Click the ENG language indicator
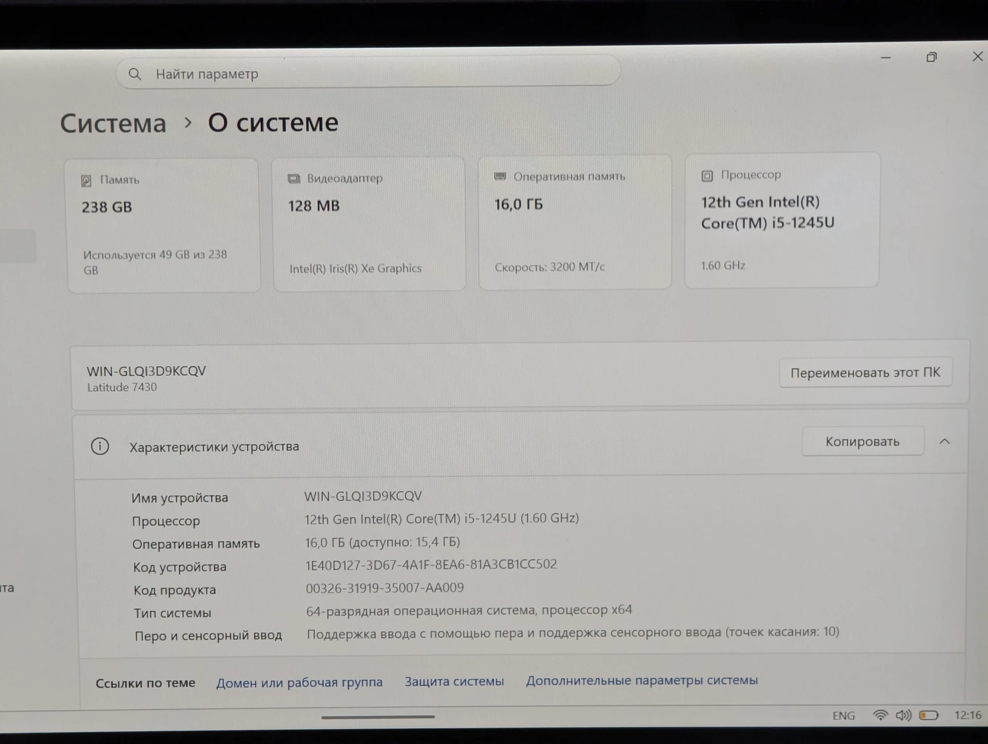Viewport: 988px width, 744px height. pyautogui.click(x=843, y=715)
